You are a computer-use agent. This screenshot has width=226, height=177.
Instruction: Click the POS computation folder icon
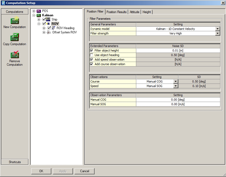click(x=39, y=11)
